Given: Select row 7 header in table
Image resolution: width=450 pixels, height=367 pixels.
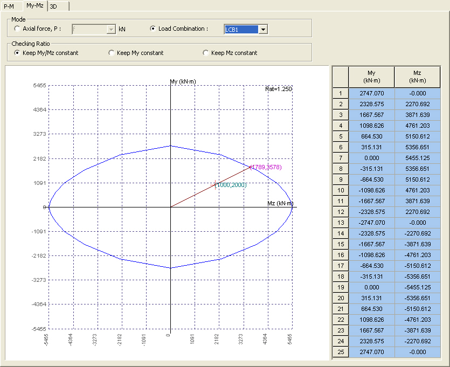Looking at the screenshot, I should click(341, 158).
